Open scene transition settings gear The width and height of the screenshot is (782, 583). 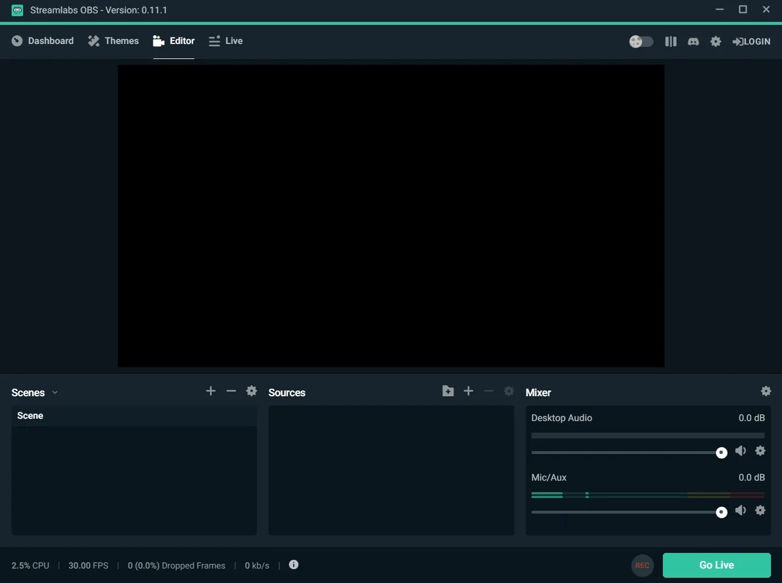(252, 391)
